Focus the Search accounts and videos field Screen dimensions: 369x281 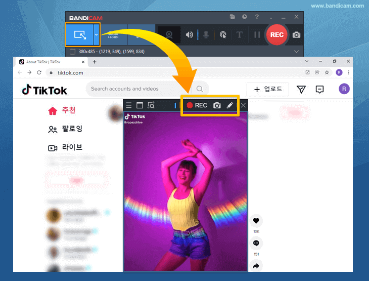pos(139,89)
